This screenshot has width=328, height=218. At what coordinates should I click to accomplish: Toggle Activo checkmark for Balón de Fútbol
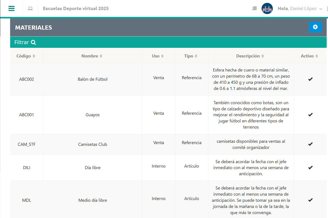310,79
